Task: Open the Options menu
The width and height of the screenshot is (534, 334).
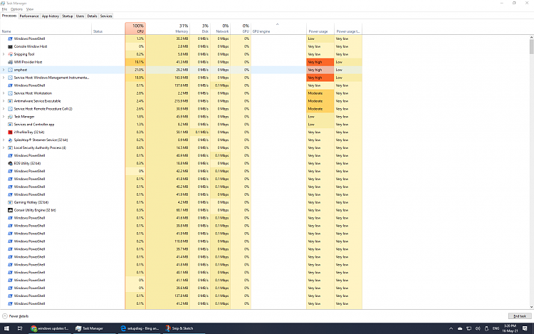Action: (16, 9)
